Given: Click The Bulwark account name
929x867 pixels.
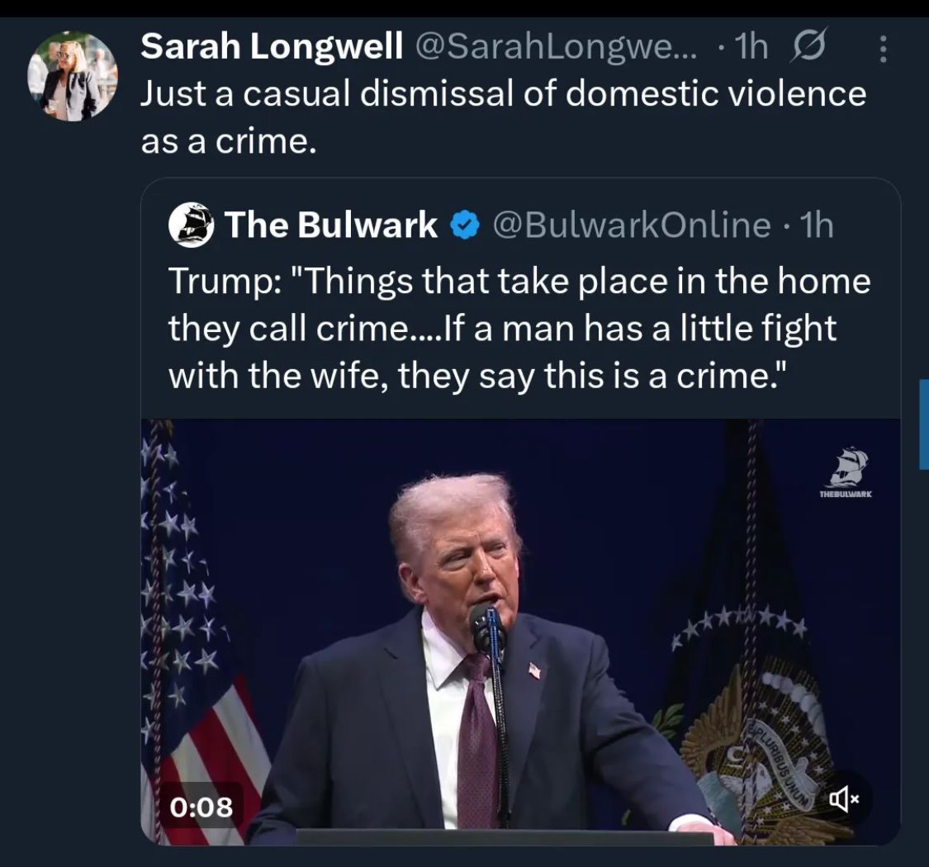Looking at the screenshot, I should point(330,225).
